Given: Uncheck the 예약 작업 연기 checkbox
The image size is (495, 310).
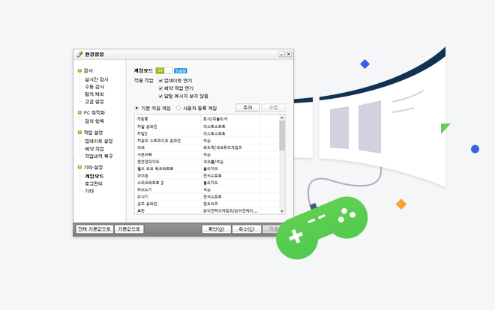Looking at the screenshot, I should [160, 88].
